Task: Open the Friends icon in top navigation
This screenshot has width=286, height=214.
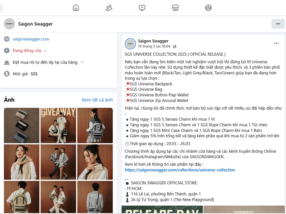Action: point(109,7)
